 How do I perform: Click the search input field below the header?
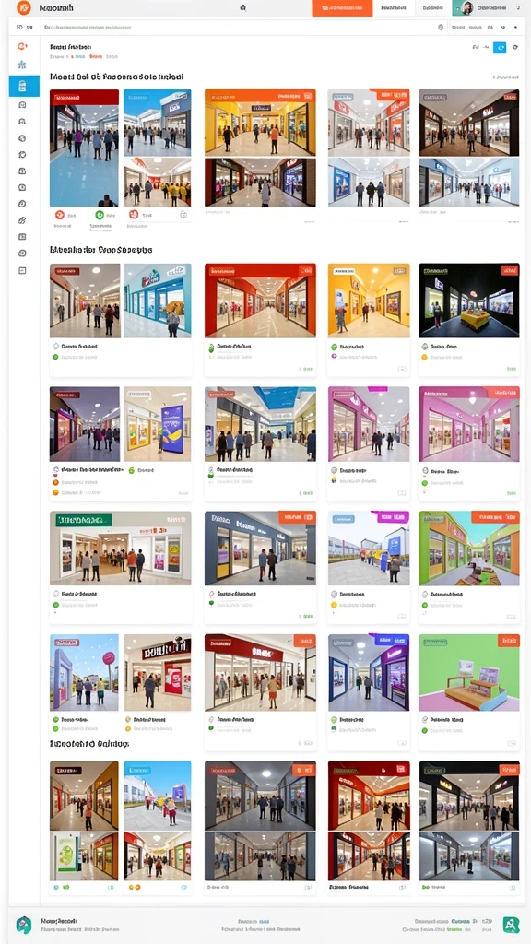(x=241, y=27)
